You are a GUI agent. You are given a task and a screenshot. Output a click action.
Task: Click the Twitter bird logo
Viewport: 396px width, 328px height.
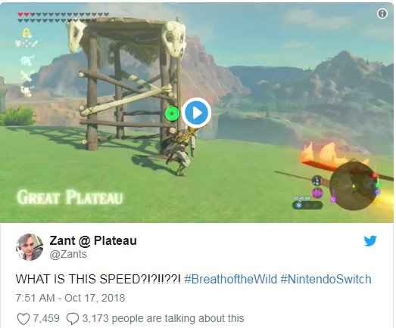[370, 241]
